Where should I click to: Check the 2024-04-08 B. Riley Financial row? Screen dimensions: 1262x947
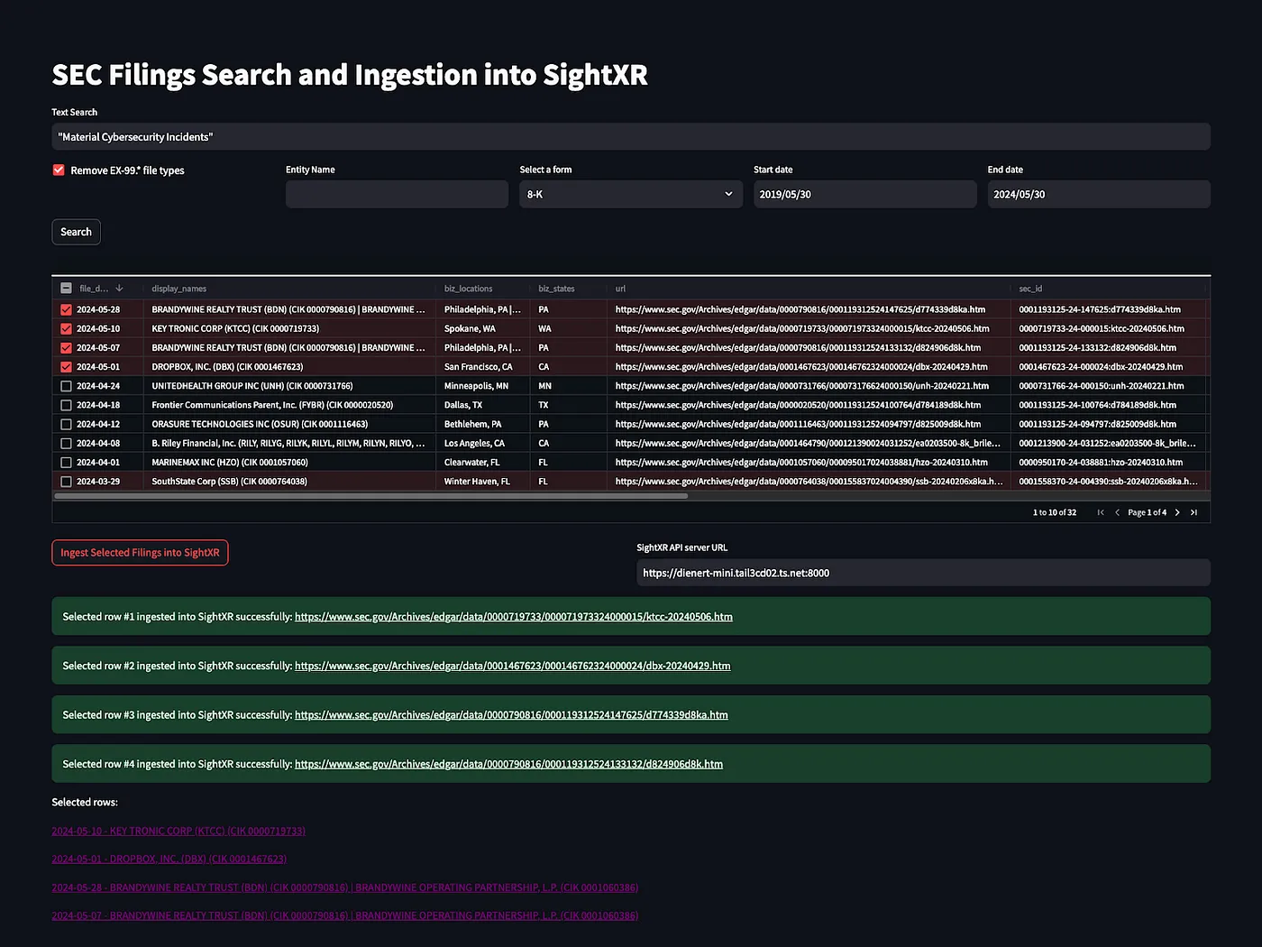pyautogui.click(x=66, y=443)
